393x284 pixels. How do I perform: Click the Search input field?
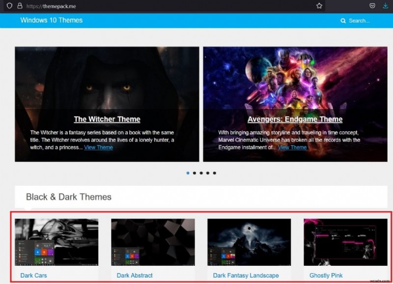click(x=359, y=21)
